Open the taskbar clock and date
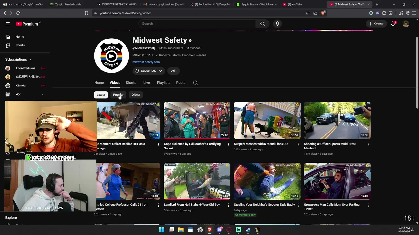The height and width of the screenshot is (235, 419). point(404,230)
